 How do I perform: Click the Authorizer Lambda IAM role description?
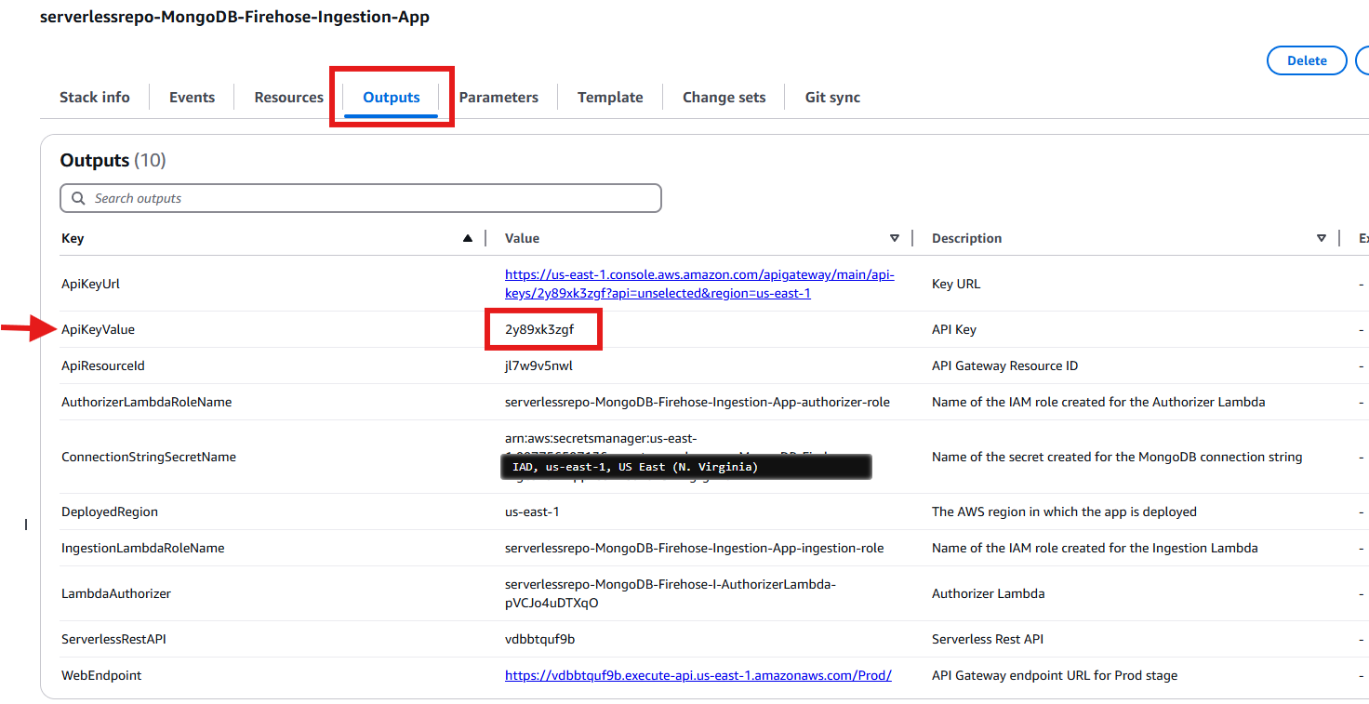click(1098, 402)
